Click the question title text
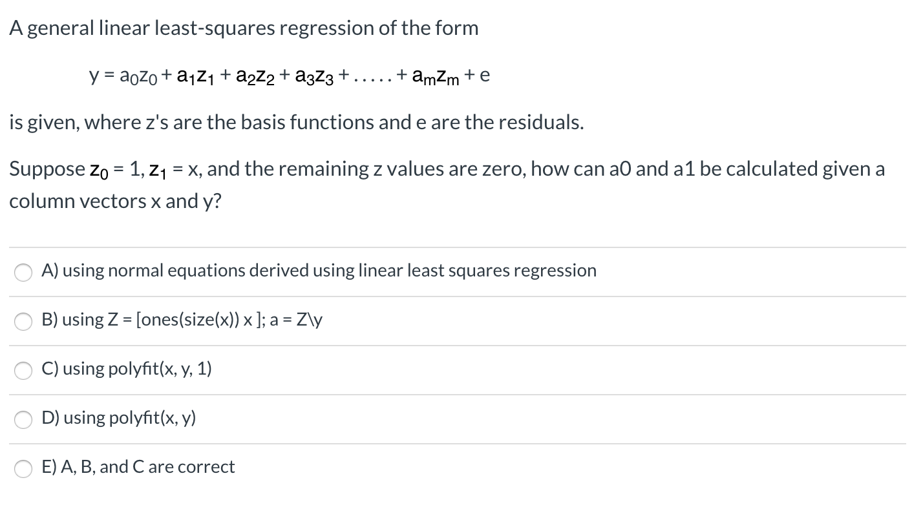 (244, 28)
